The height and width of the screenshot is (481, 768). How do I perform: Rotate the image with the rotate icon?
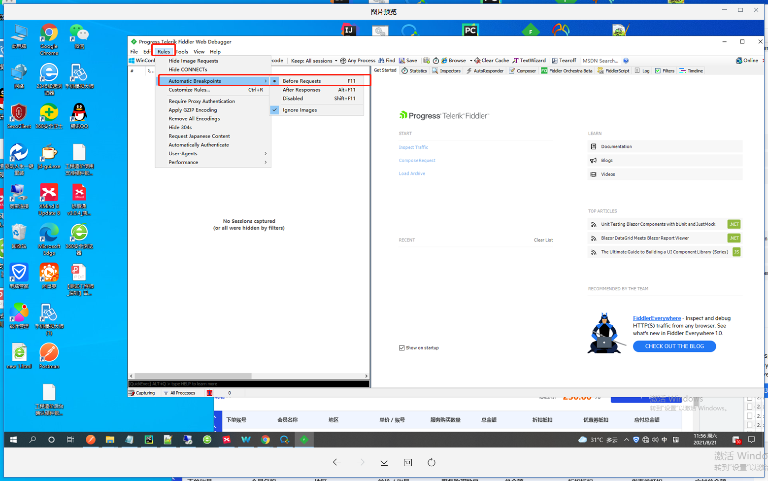click(x=432, y=462)
